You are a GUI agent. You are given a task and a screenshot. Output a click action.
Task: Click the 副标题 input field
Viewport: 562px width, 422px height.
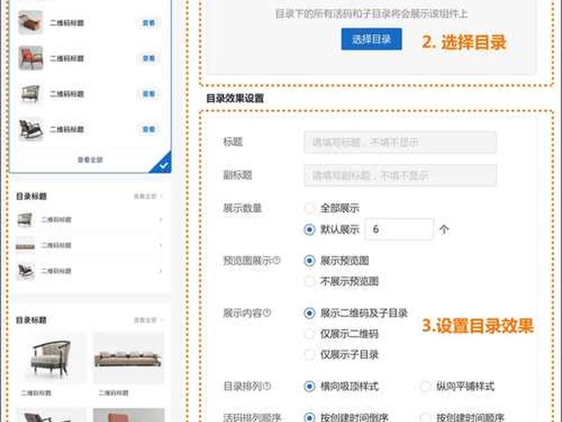point(400,175)
